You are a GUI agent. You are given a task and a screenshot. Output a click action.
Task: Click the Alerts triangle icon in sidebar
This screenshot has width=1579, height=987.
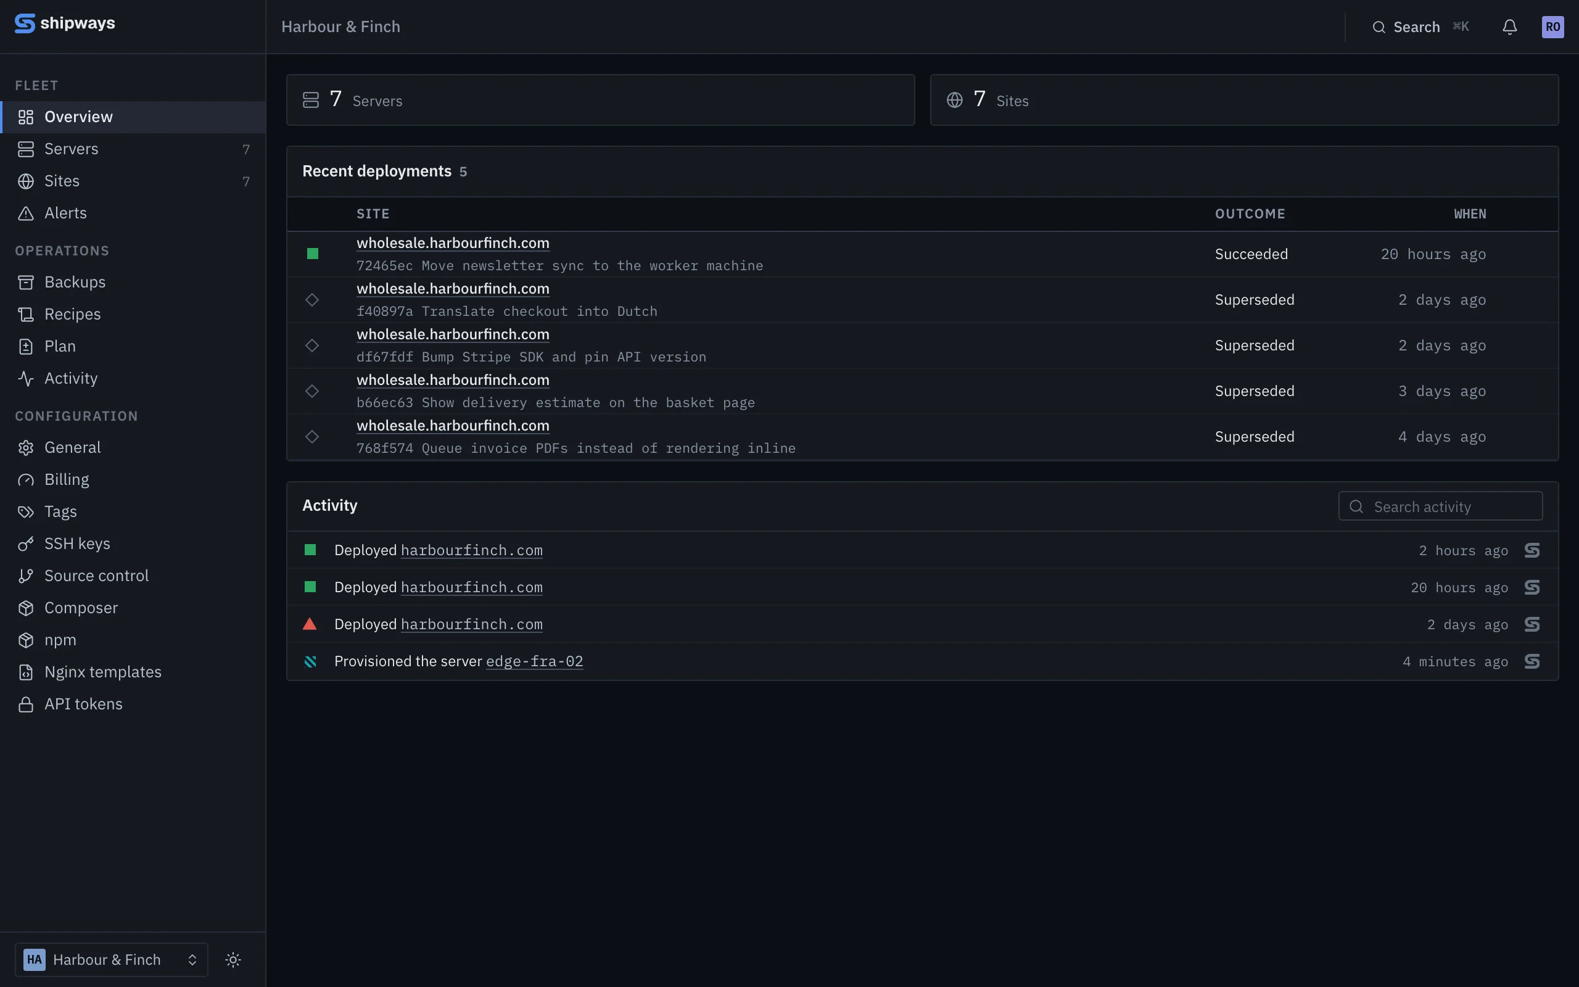tap(26, 213)
